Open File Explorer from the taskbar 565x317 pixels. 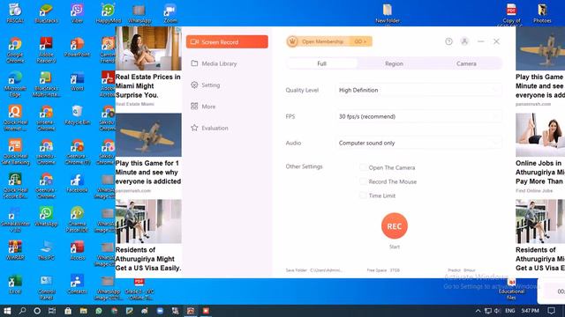[x=83, y=311]
